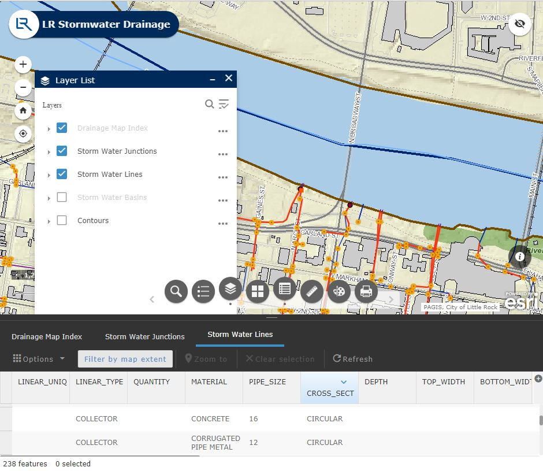
Task: Select the Measurement tool
Action: [x=312, y=291]
